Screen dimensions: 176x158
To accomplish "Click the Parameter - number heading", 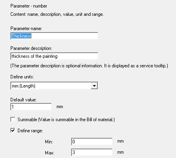I will 29,6.
